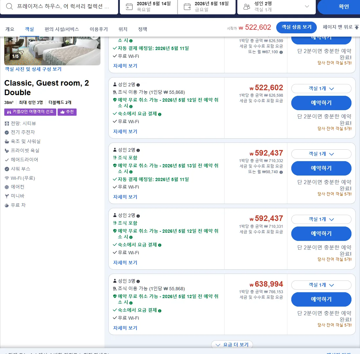Click the room photo thumbnail 1/5
360x354 pixels.
[x=52, y=51]
